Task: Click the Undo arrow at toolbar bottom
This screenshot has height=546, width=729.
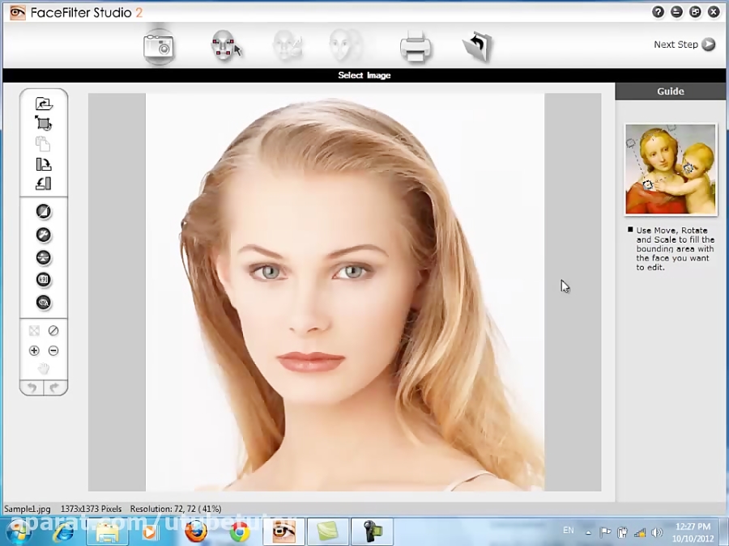Action: (x=32, y=388)
